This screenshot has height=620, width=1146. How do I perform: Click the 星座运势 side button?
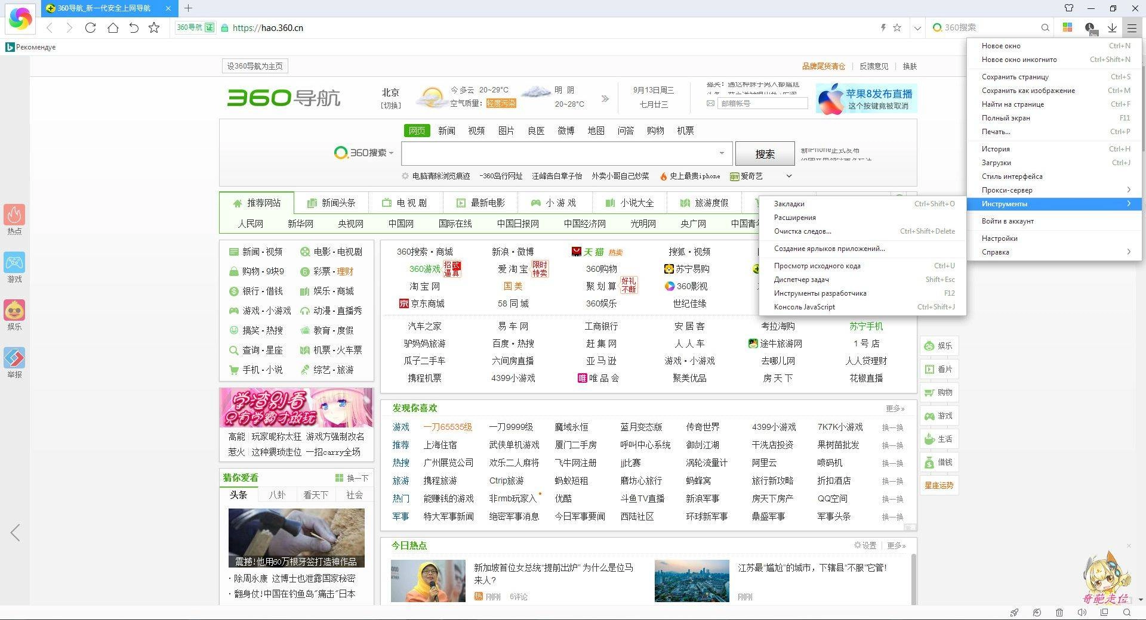coord(939,485)
